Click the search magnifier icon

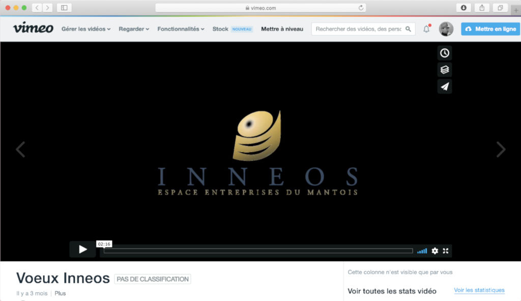[408, 29]
